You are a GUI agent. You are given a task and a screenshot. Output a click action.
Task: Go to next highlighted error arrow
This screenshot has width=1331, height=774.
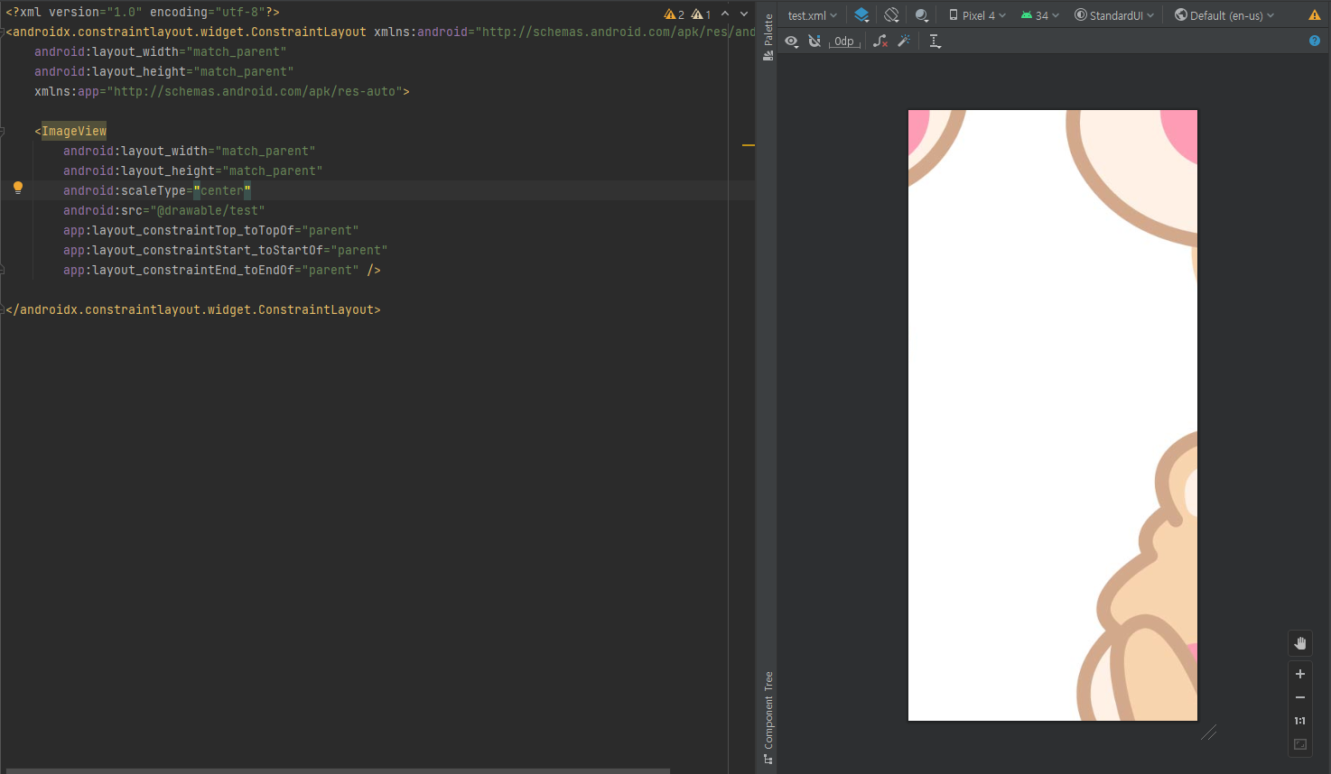(x=744, y=14)
